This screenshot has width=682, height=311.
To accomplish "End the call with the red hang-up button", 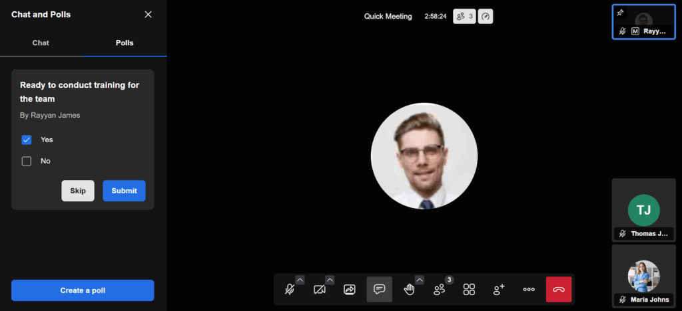I will [558, 290].
